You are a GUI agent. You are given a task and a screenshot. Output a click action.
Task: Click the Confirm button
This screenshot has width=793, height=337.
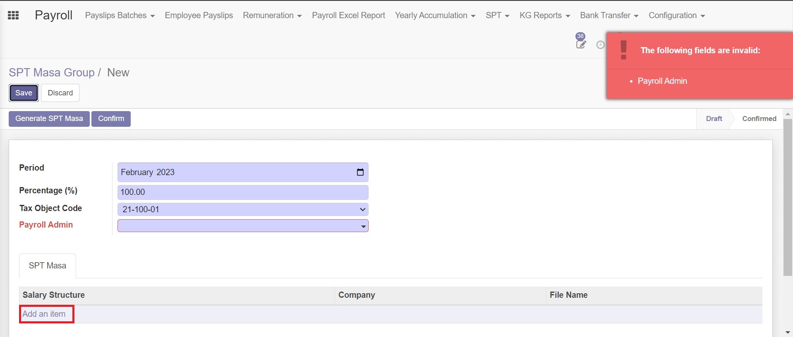111,119
